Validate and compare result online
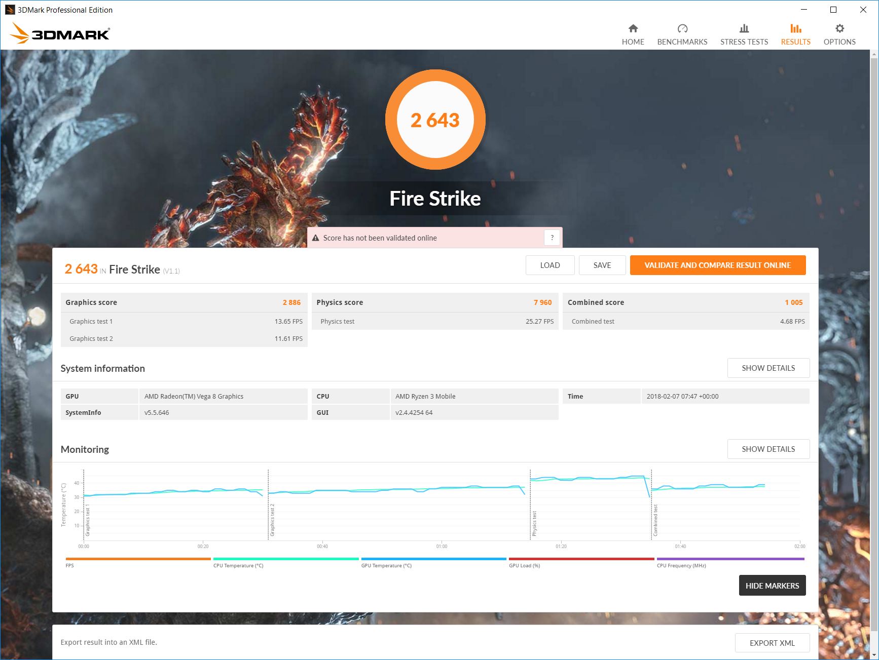This screenshot has height=660, width=879. click(718, 265)
